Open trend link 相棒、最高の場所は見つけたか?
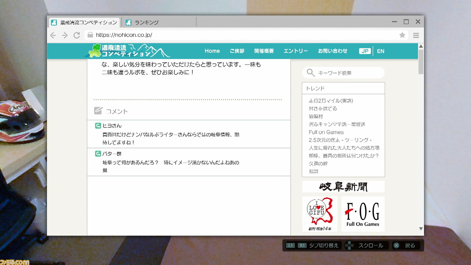The width and height of the screenshot is (471, 265). coord(344,156)
